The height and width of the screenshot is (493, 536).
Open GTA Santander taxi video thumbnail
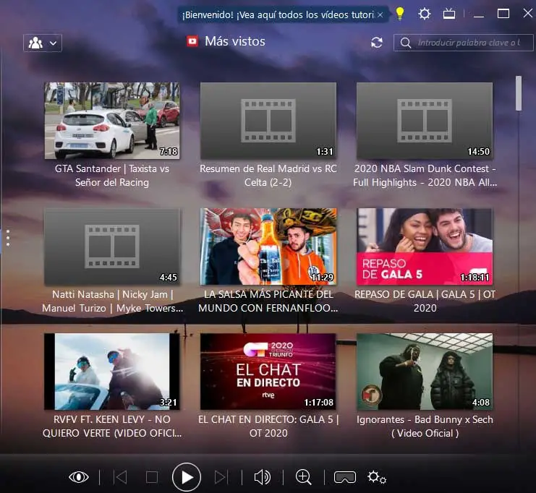click(112, 121)
